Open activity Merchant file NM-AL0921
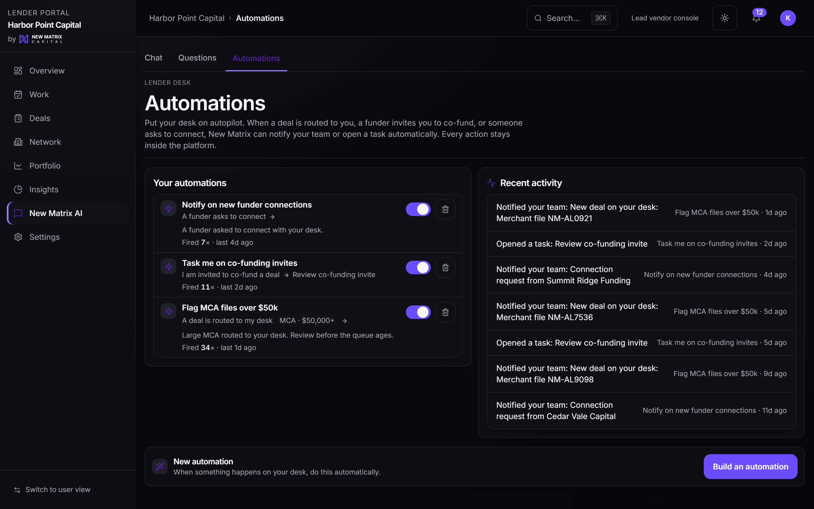Screen dimensions: 814x509 [x=641, y=213]
